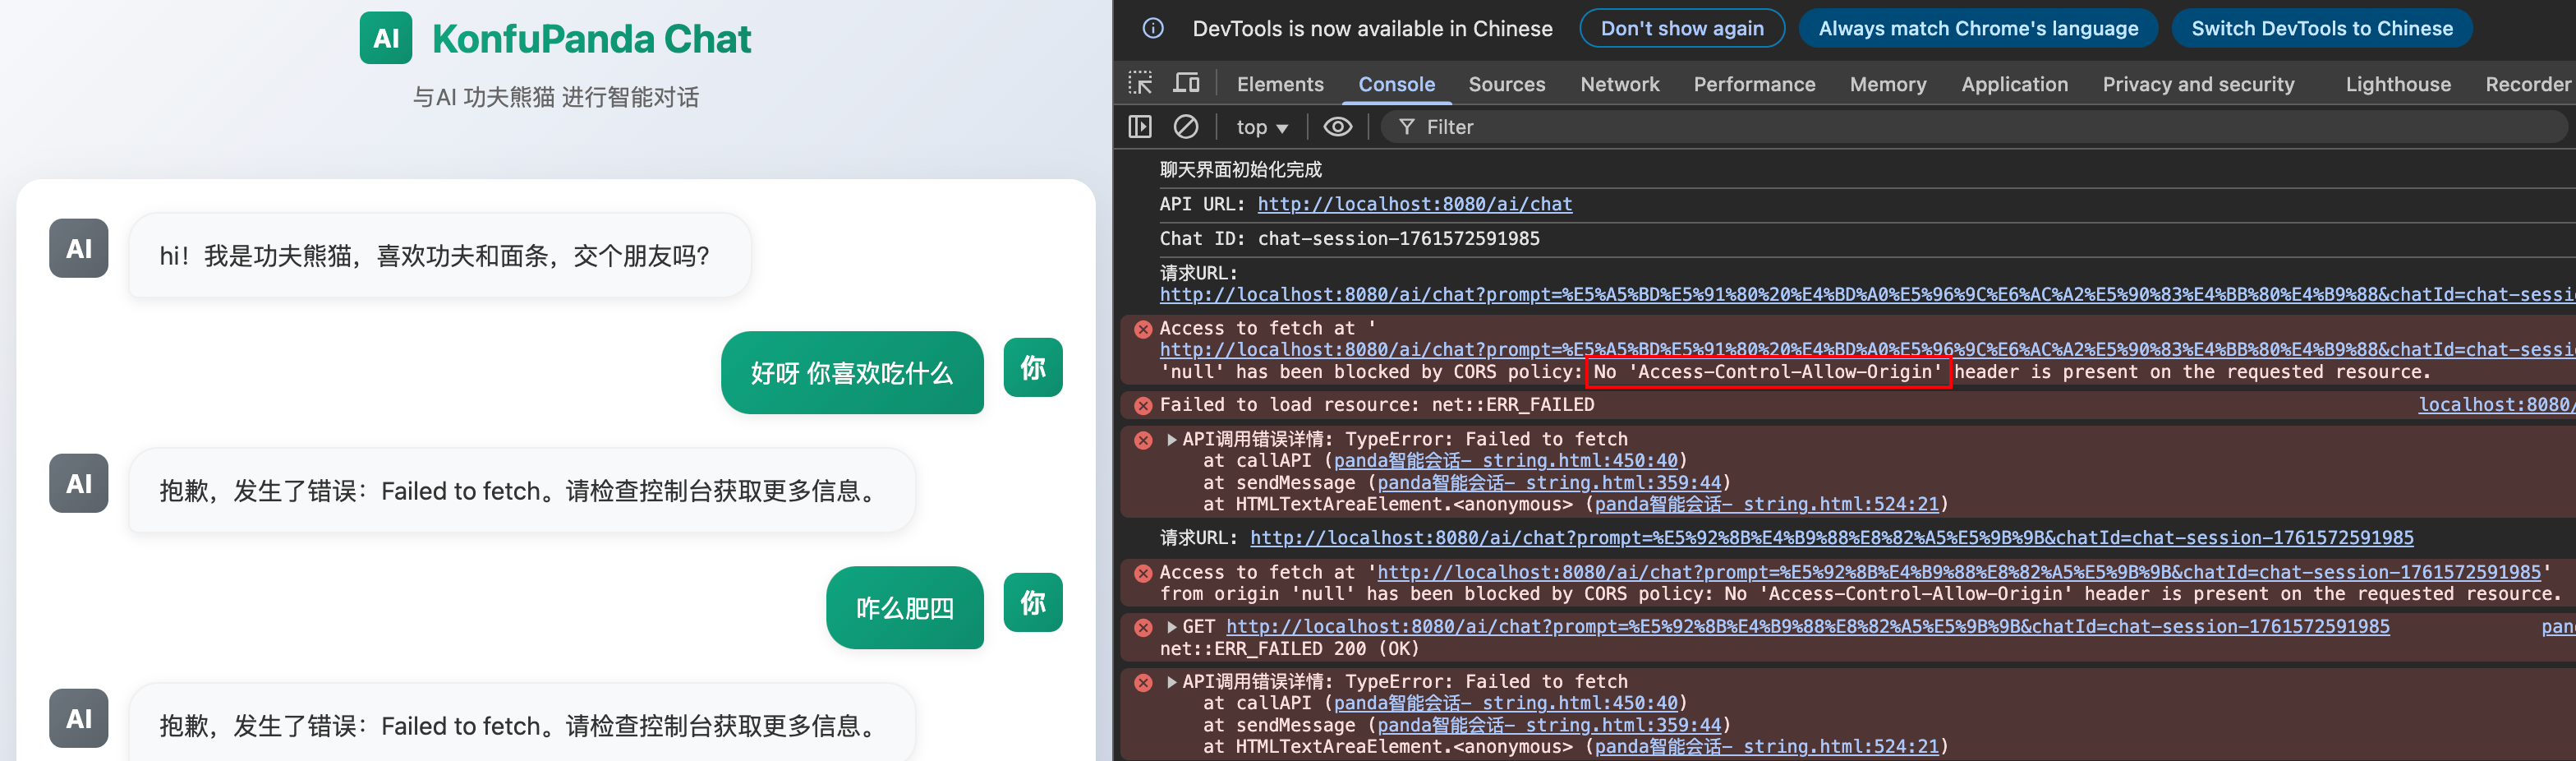
Task: Switch to the Application tab
Action: [x=2014, y=84]
